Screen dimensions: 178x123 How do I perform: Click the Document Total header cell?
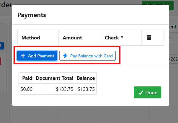point(54,78)
